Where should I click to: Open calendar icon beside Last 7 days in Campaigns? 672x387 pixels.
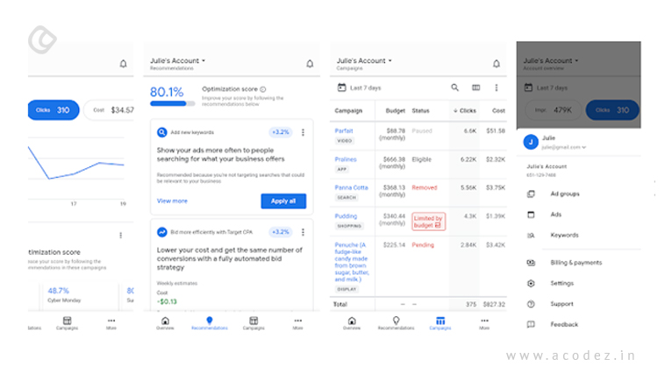point(341,88)
